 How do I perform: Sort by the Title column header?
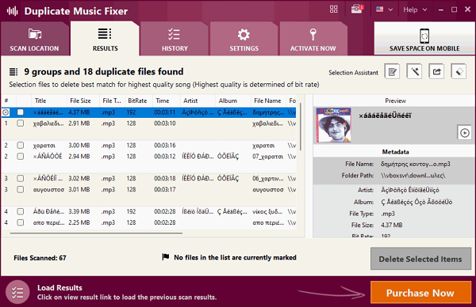pyautogui.click(x=49, y=100)
